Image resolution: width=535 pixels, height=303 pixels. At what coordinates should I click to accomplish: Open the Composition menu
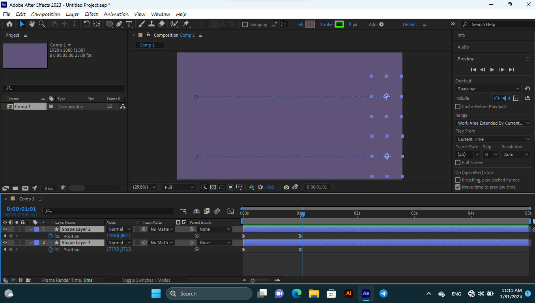pyautogui.click(x=46, y=14)
